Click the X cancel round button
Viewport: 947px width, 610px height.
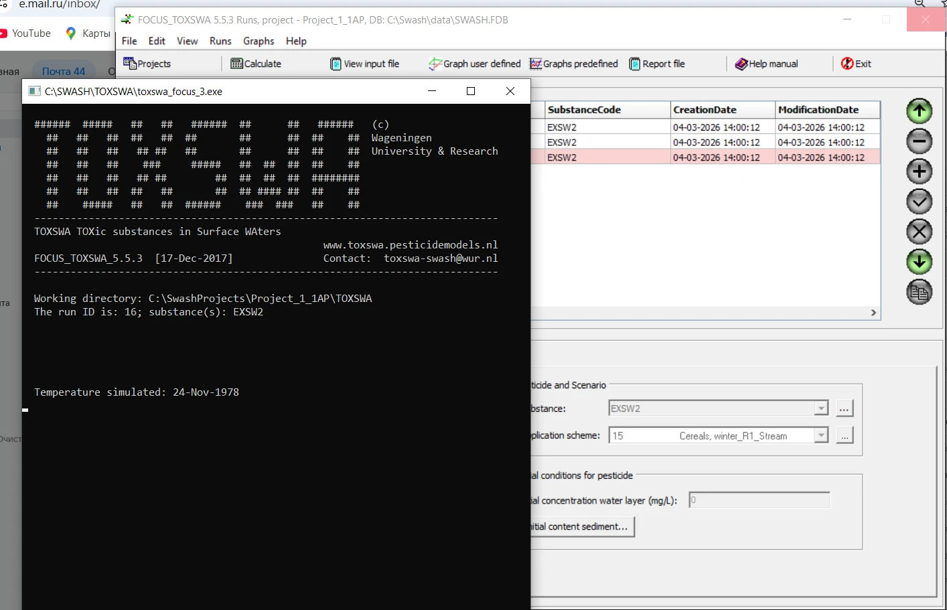(x=919, y=232)
